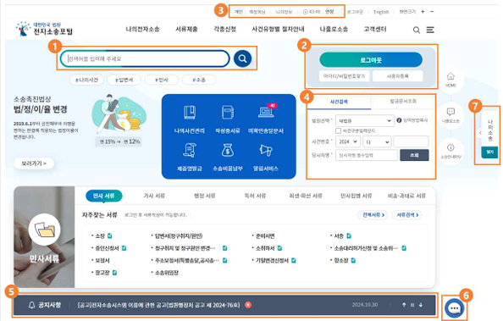Click the session timer clock icon
This screenshot has width=503, height=321.
[305, 12]
